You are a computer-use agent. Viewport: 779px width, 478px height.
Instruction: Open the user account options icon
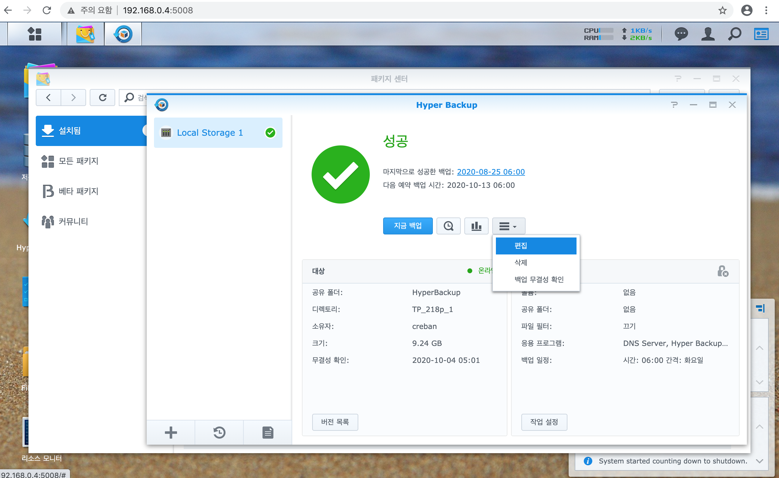coord(708,34)
